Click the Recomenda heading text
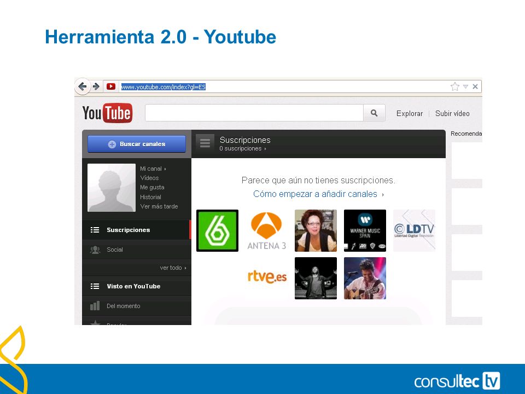This screenshot has height=394, width=525. [466, 134]
